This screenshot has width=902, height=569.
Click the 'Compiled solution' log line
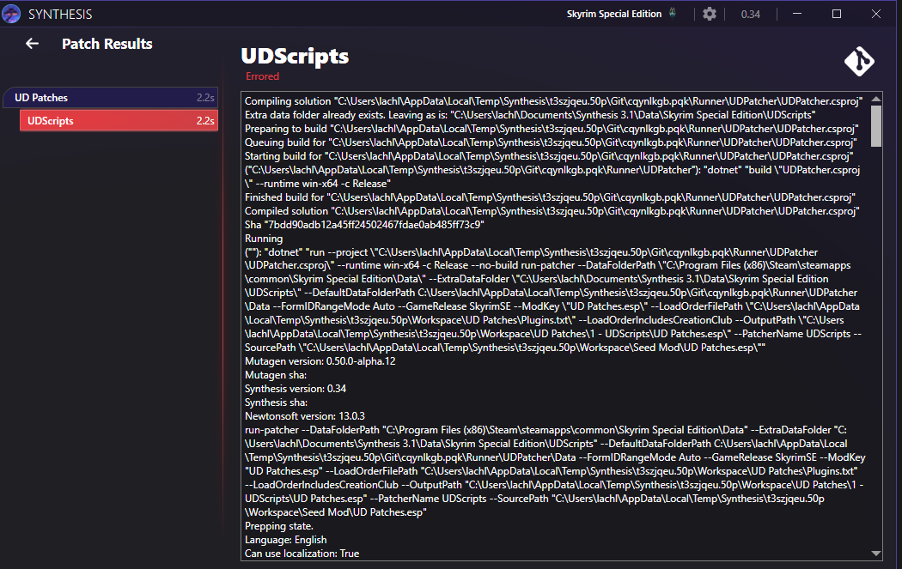pos(552,211)
